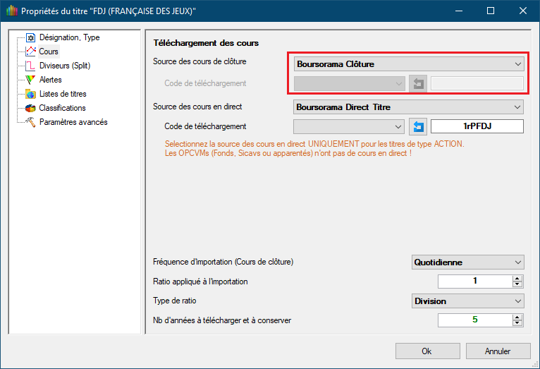The height and width of the screenshot is (369, 540).
Task: Open the Boursorama Clôture source dropdown
Action: 409,64
